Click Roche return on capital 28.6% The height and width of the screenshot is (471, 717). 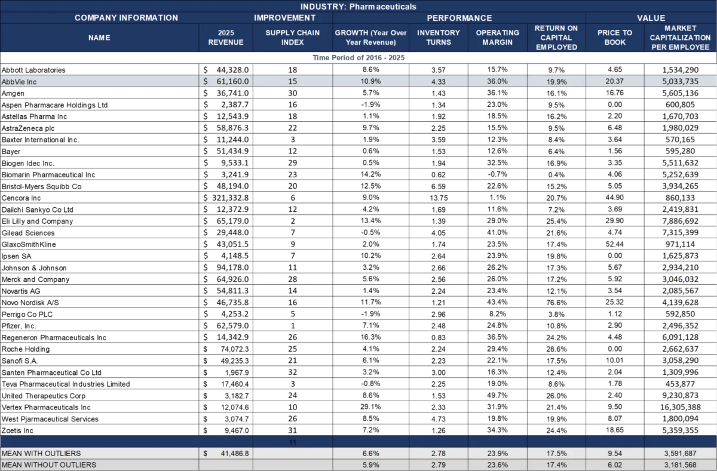coord(556,349)
